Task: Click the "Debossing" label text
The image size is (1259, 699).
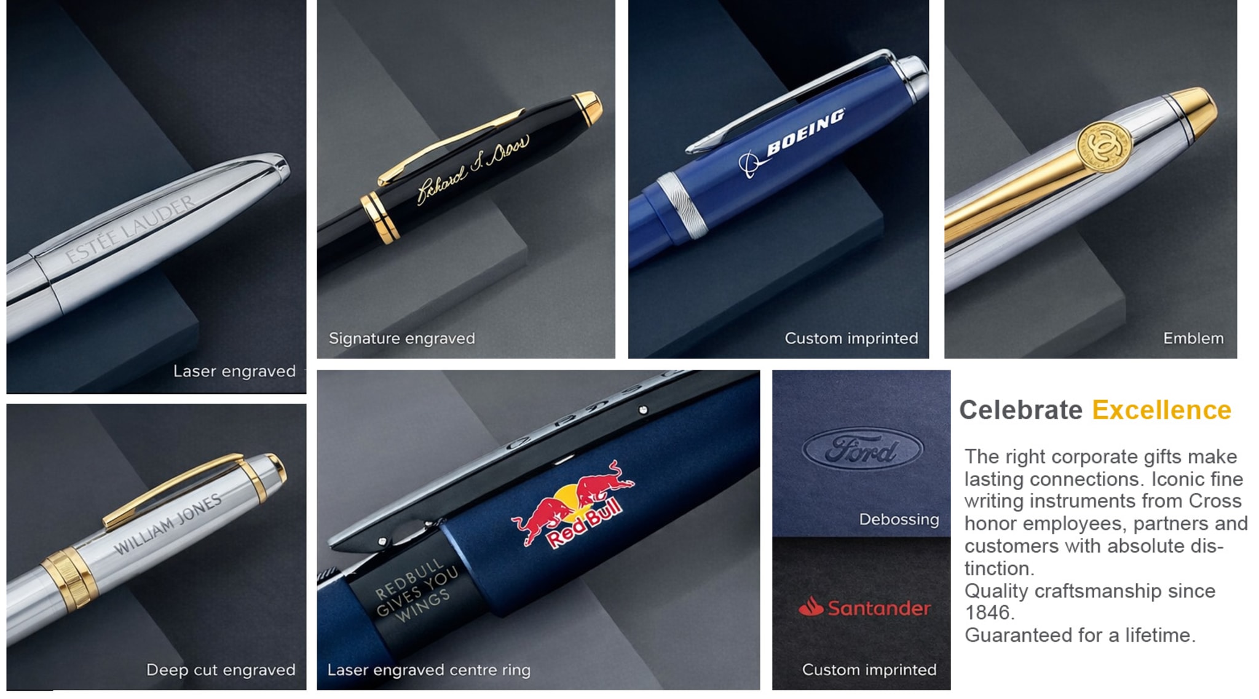Action: (899, 519)
